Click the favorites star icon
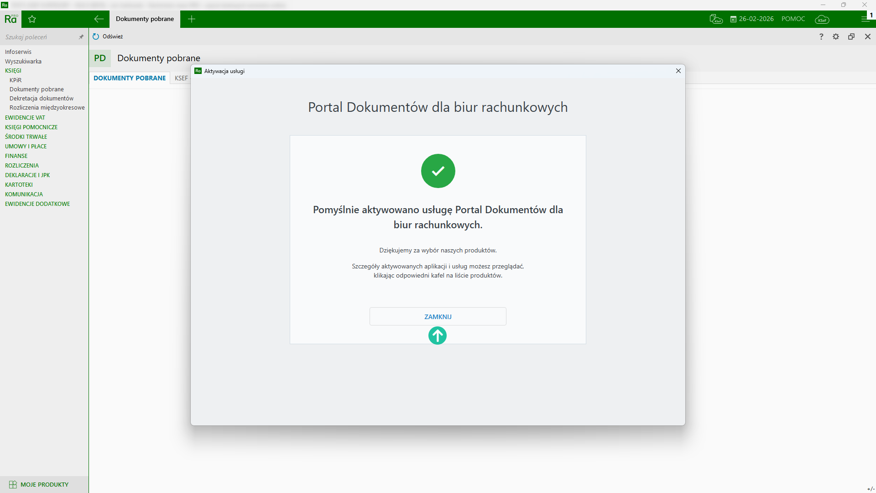876x493 pixels. pyautogui.click(x=32, y=19)
